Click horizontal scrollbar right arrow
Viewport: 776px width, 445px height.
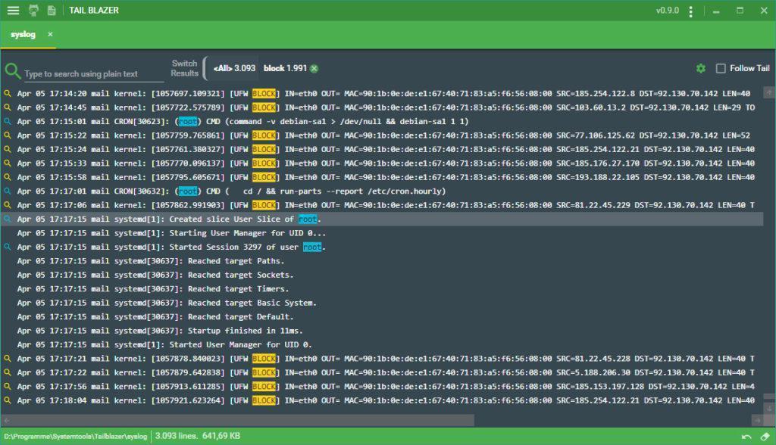pos(757,420)
